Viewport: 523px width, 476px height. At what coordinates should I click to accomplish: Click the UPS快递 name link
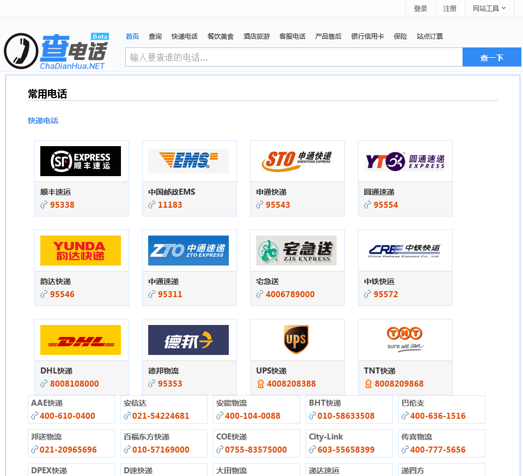(x=271, y=371)
